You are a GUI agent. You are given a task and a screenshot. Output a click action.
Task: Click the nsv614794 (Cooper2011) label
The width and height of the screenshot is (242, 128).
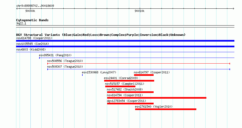pos(125,95)
